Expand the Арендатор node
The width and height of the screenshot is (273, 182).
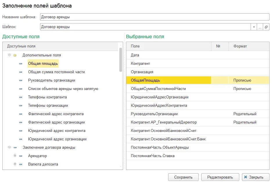[15, 156]
